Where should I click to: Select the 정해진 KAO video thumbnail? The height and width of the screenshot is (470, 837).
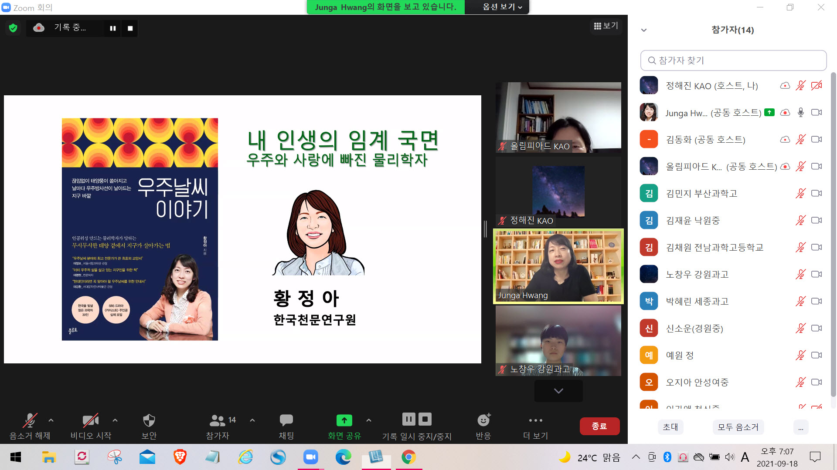click(x=558, y=192)
